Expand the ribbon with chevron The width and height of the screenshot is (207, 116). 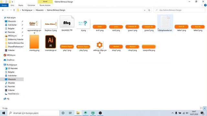click(x=202, y=5)
